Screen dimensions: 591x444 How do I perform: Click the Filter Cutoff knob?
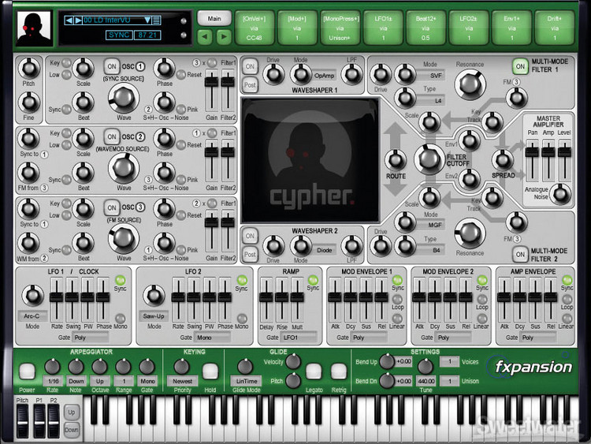429,159
